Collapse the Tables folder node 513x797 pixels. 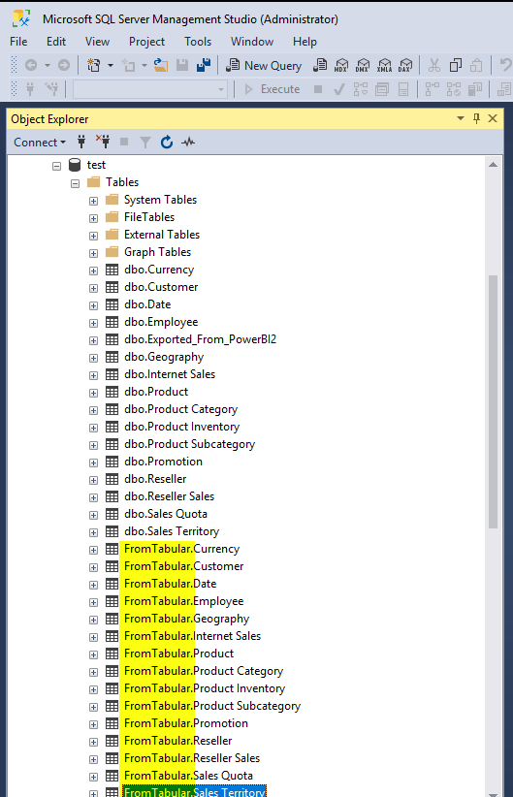[x=76, y=183]
